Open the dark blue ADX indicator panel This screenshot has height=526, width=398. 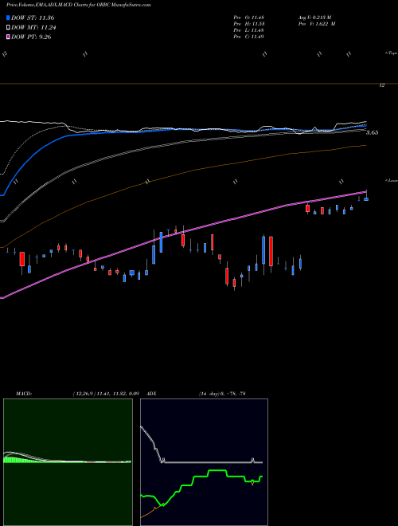204,462
